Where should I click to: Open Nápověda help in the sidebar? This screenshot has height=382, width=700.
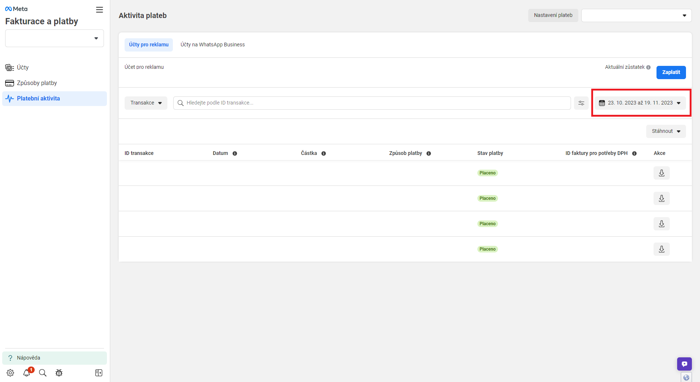55,358
